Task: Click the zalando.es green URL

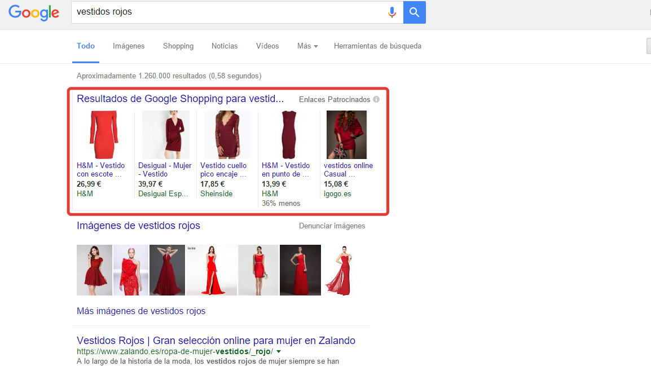Action: point(175,352)
